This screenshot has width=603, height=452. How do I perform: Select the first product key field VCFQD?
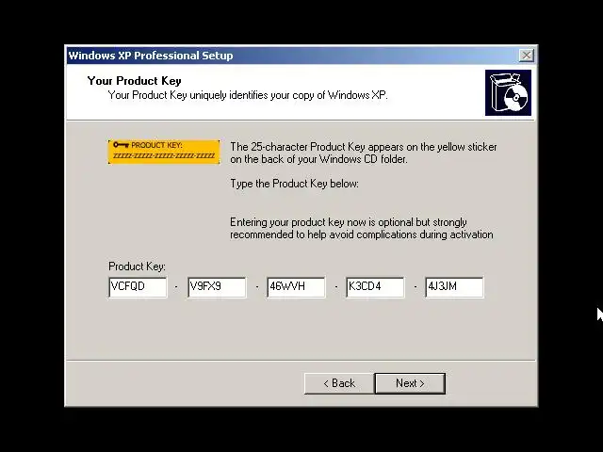click(138, 287)
